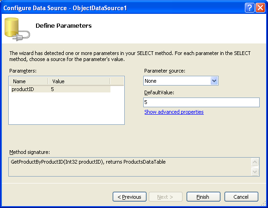Click the Parameter source combo box showing None
Screen dimensions: 268x208
pyautogui.click(x=181, y=81)
